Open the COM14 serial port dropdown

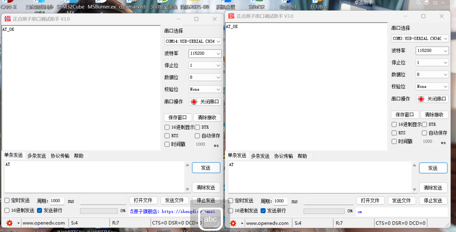(x=193, y=41)
